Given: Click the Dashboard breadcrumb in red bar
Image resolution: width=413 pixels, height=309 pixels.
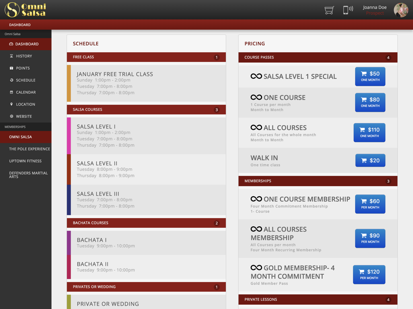Looking at the screenshot, I should (20, 25).
